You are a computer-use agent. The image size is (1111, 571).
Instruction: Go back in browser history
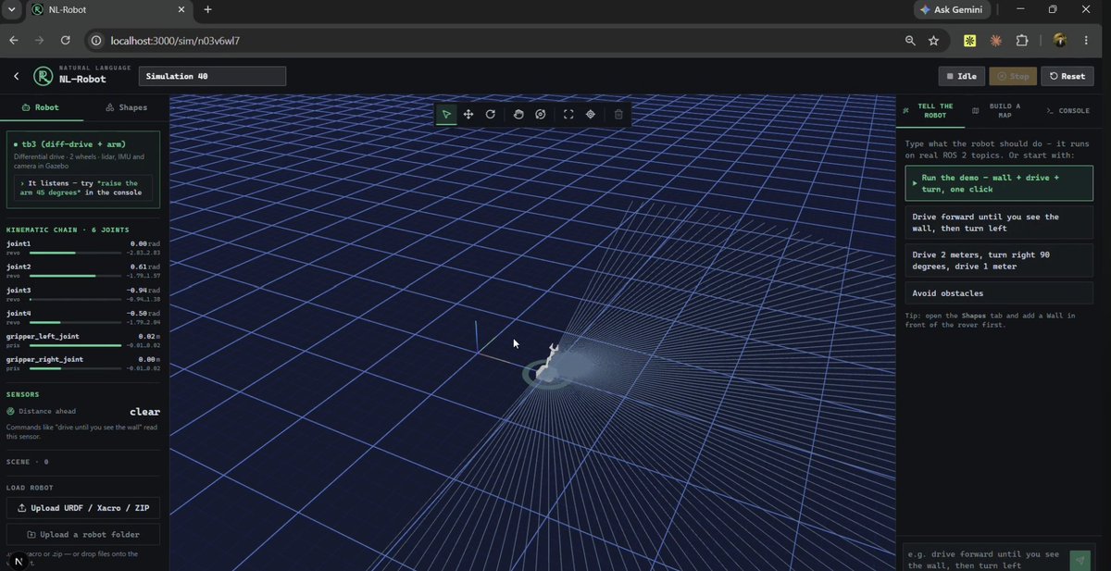coord(14,41)
